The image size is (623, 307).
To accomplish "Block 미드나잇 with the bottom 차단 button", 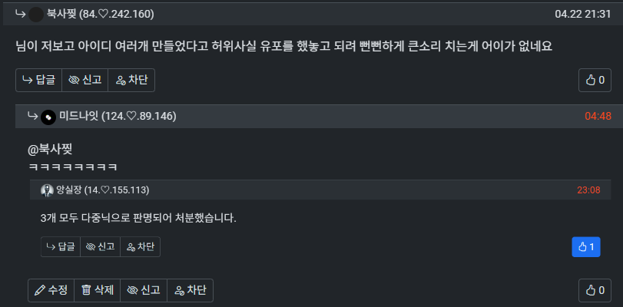I will pos(190,290).
